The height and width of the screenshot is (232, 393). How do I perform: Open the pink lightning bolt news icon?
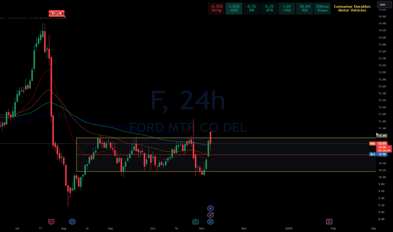point(210,215)
